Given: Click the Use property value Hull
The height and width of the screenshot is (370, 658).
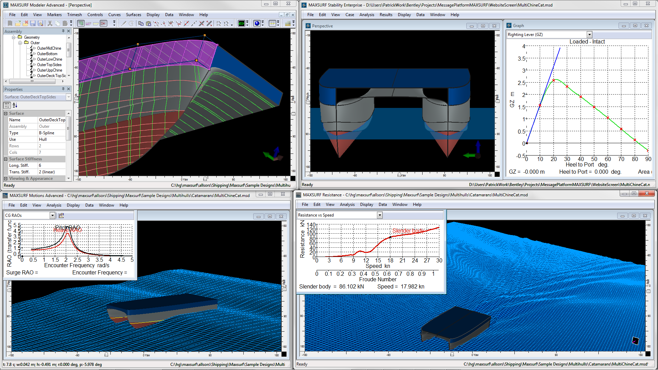Looking at the screenshot, I should [51, 139].
